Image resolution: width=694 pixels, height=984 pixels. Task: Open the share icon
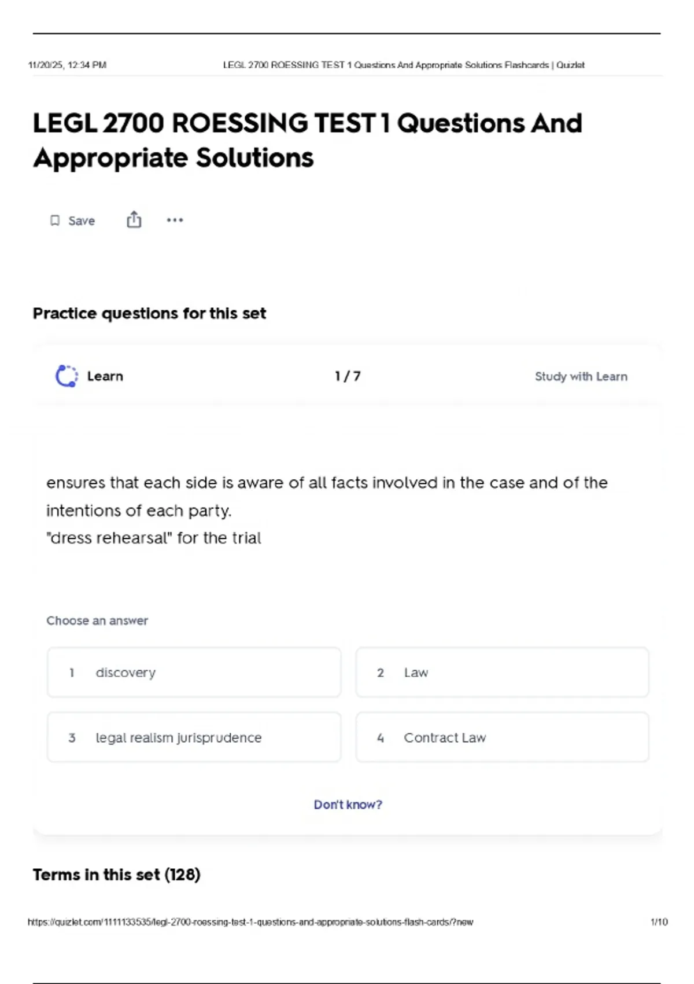[x=134, y=220]
